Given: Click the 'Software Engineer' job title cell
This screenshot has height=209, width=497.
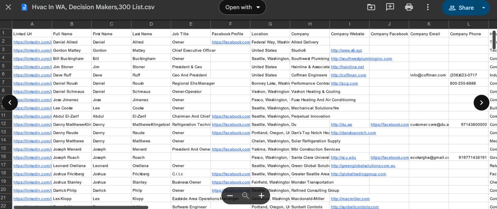Looking at the screenshot, I should [191, 207].
